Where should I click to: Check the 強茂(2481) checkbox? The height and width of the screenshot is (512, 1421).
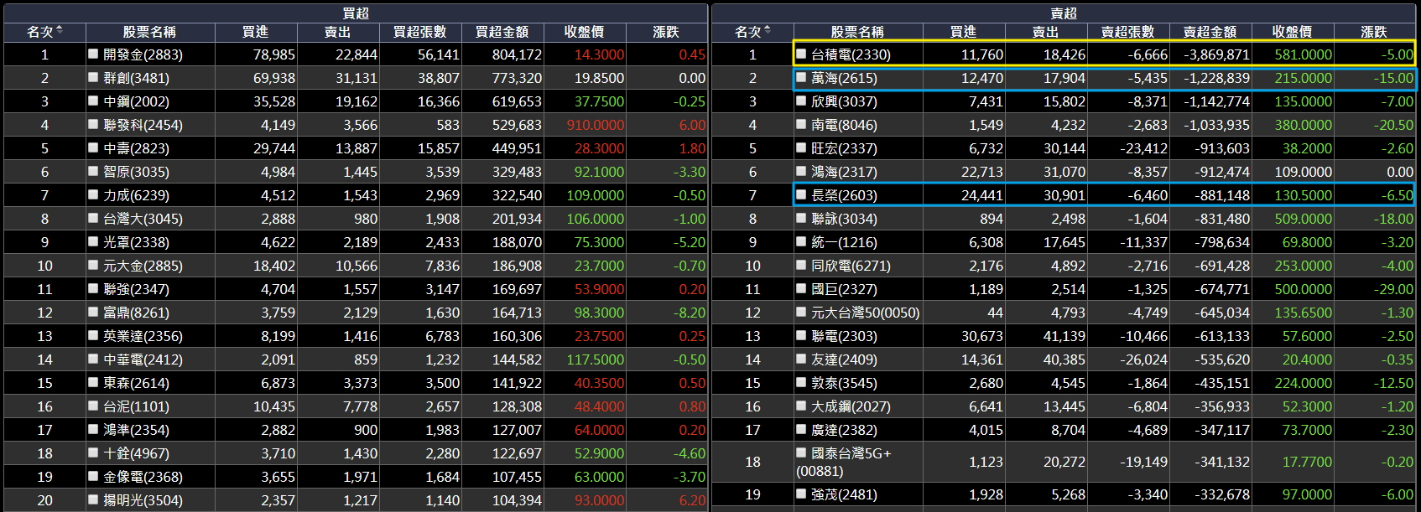click(801, 494)
